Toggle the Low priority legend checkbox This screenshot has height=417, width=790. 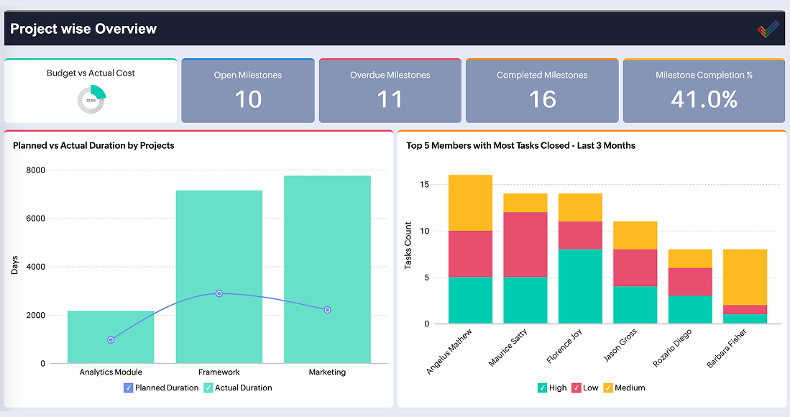tap(577, 388)
